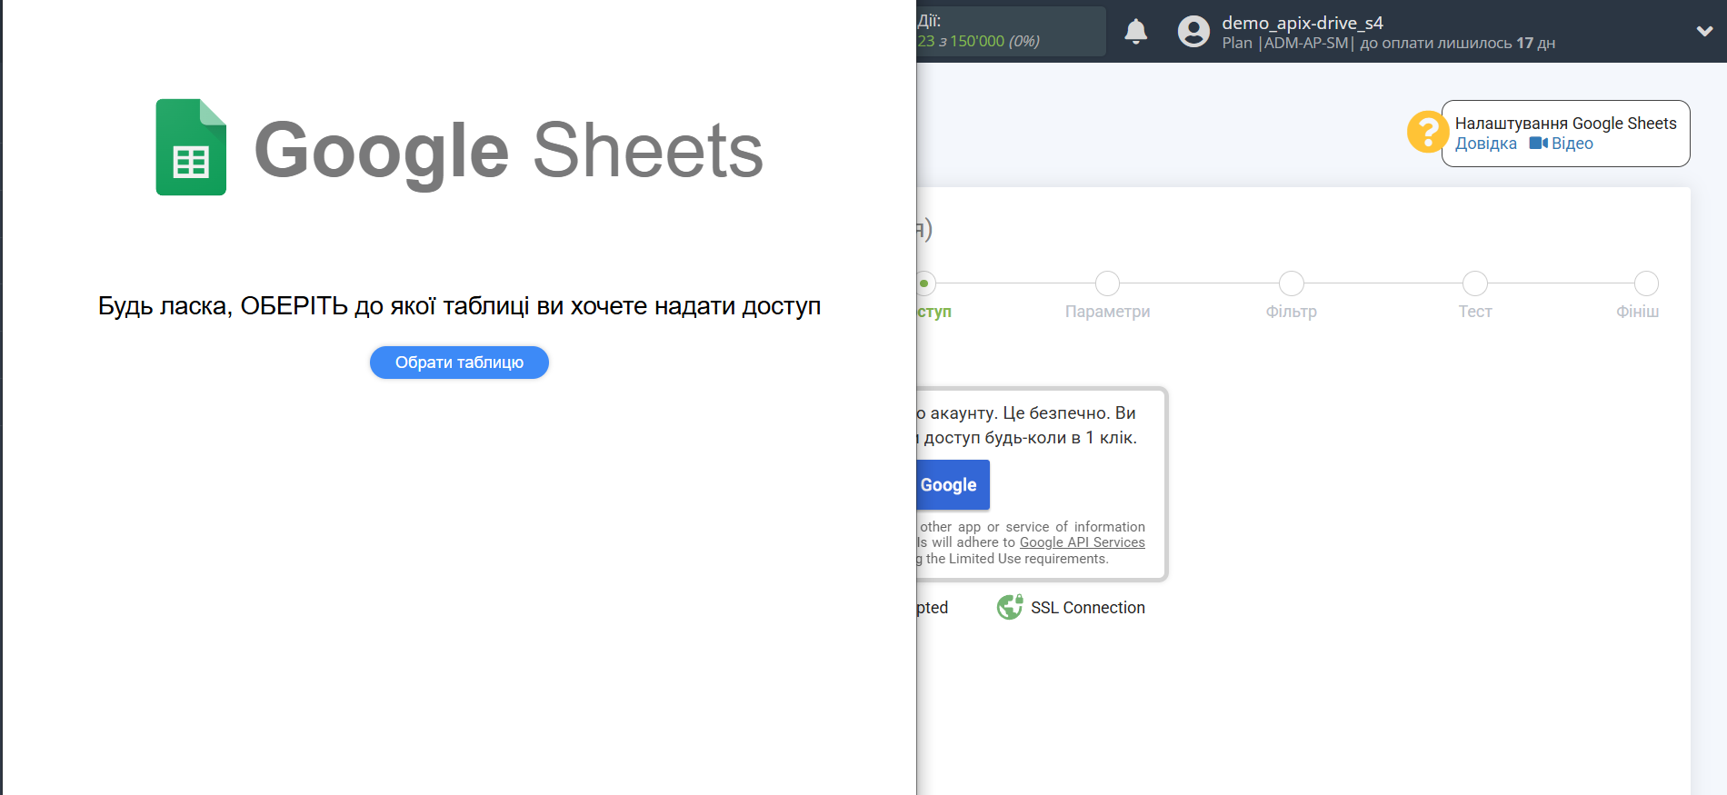Click the user avatar icon
1727x795 pixels.
(x=1193, y=32)
